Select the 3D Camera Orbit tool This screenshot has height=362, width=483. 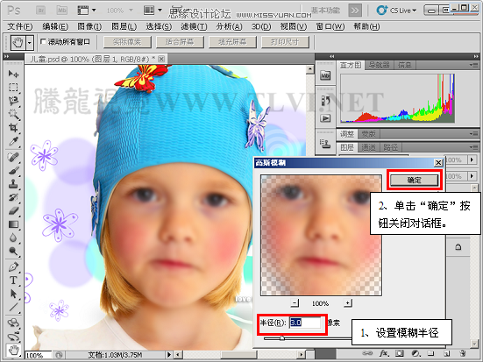click(x=13, y=336)
